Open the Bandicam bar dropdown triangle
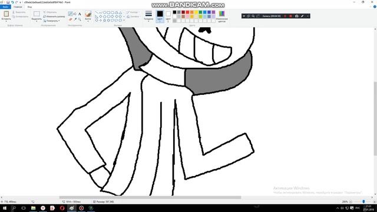 click(x=244, y=16)
